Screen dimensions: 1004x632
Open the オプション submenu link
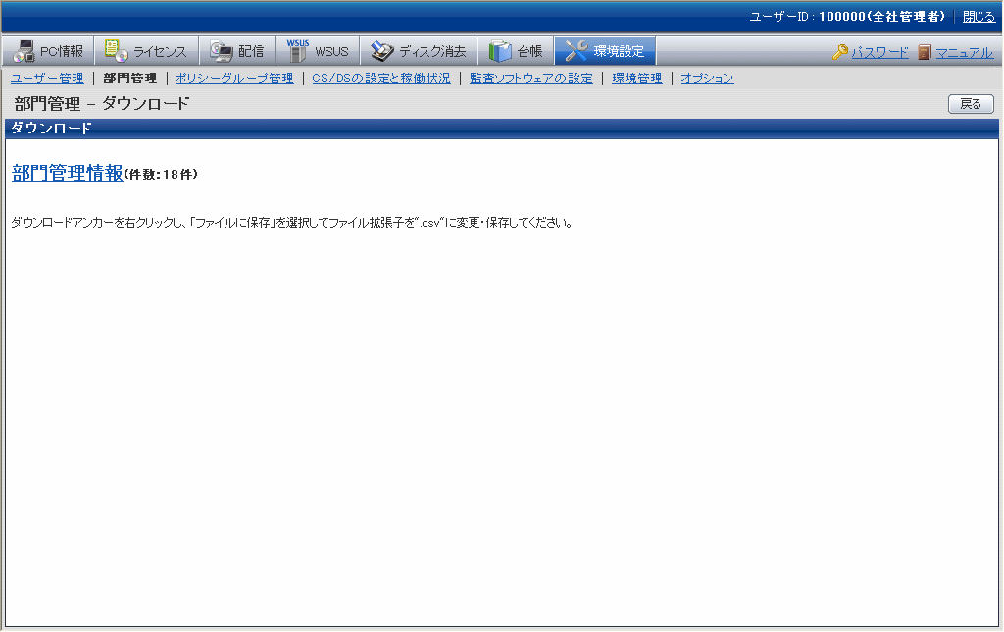coord(707,79)
